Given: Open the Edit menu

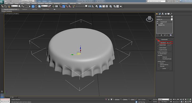Looking at the screenshot, I should (x=6, y=3).
